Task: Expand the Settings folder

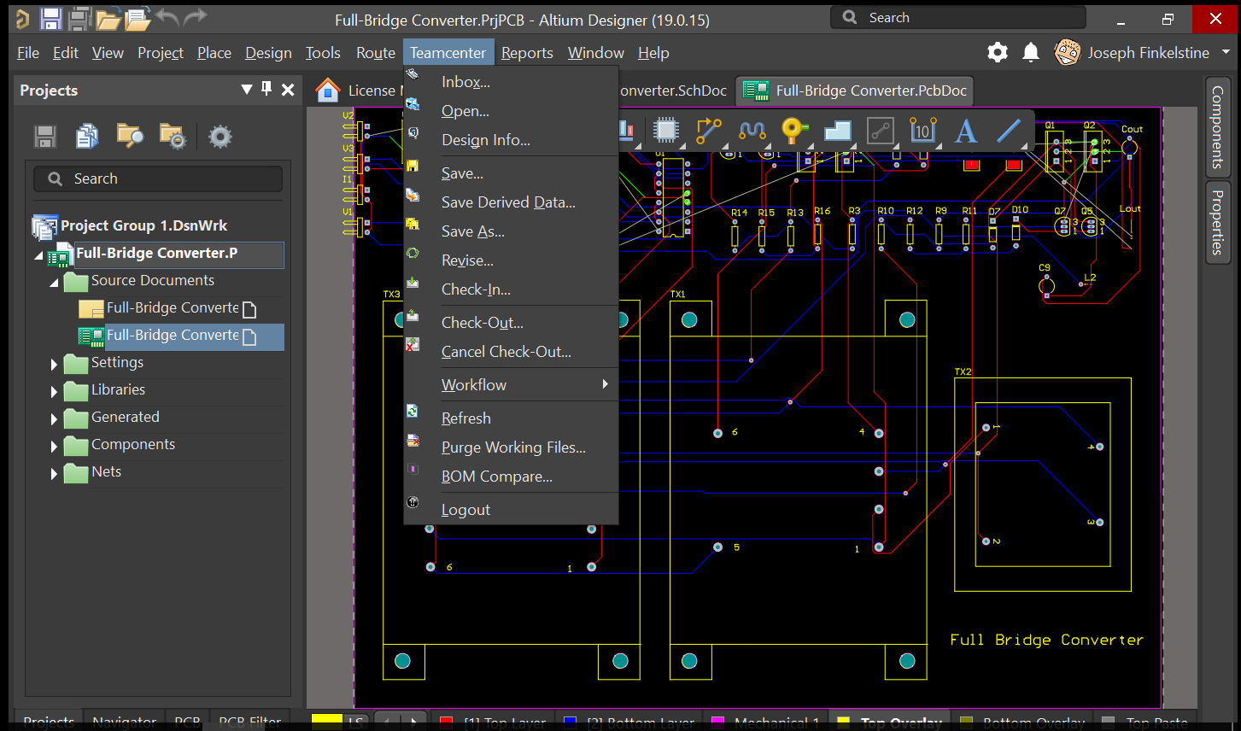Action: pos(54,365)
